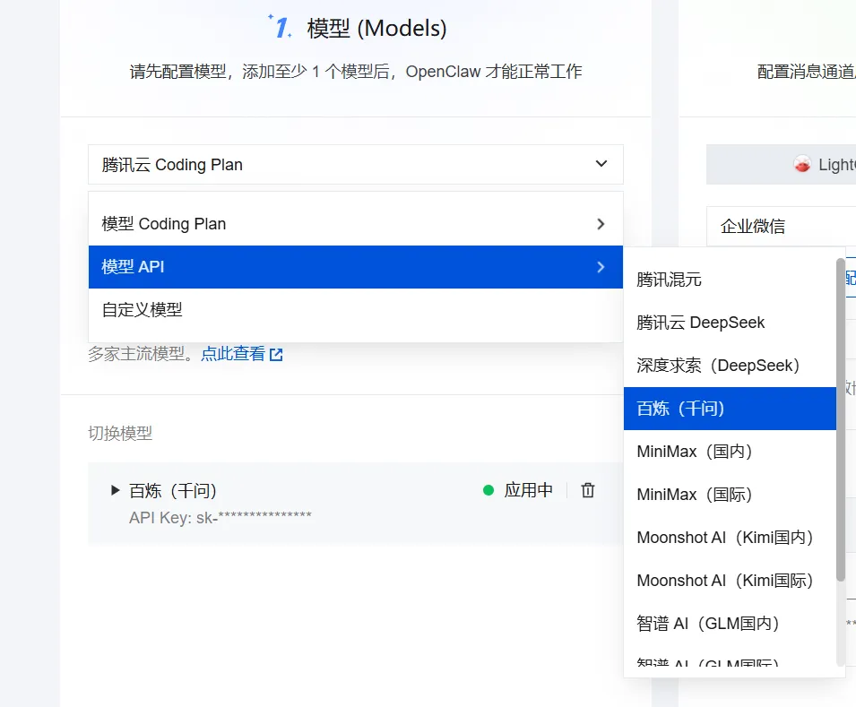Click the 应用中 status label

[529, 490]
